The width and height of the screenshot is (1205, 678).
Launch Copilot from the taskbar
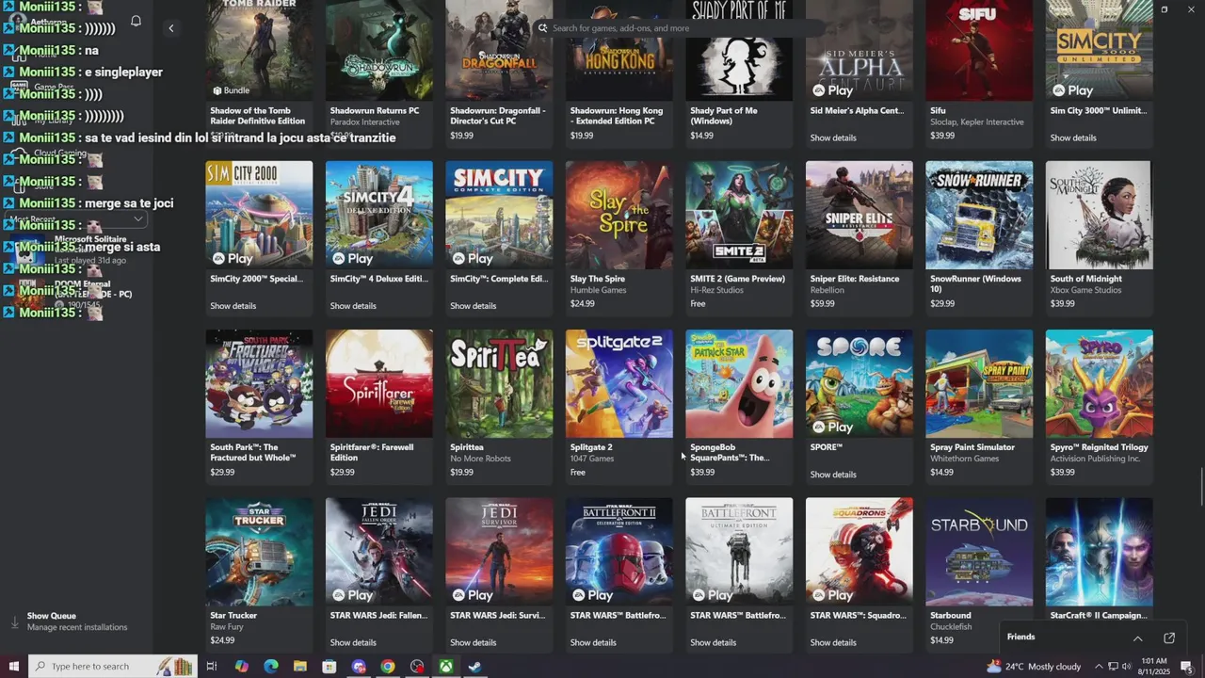coord(242,667)
